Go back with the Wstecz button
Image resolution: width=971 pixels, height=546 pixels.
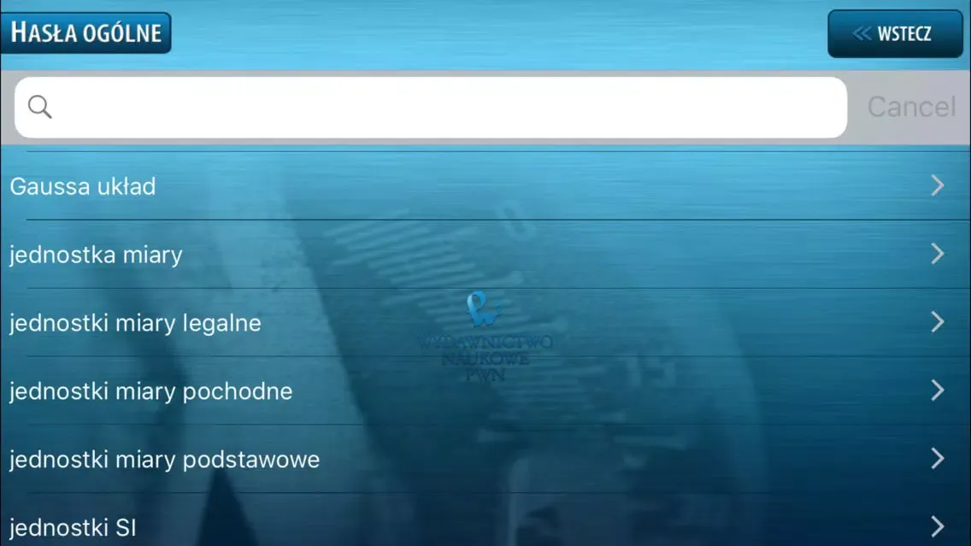click(895, 33)
